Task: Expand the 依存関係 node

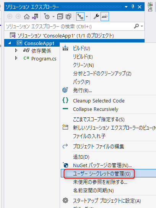Action: [x=16, y=50]
